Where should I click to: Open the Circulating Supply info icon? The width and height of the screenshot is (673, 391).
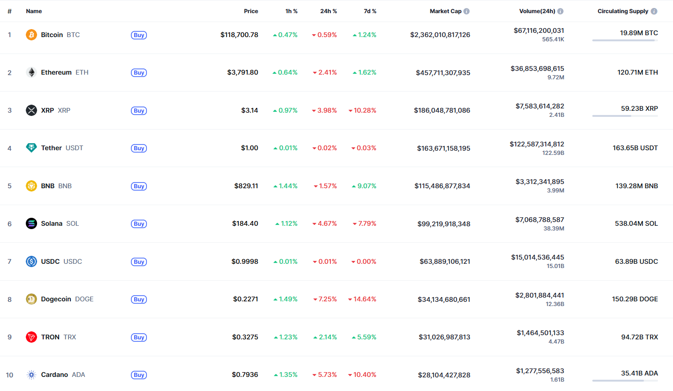tap(654, 11)
